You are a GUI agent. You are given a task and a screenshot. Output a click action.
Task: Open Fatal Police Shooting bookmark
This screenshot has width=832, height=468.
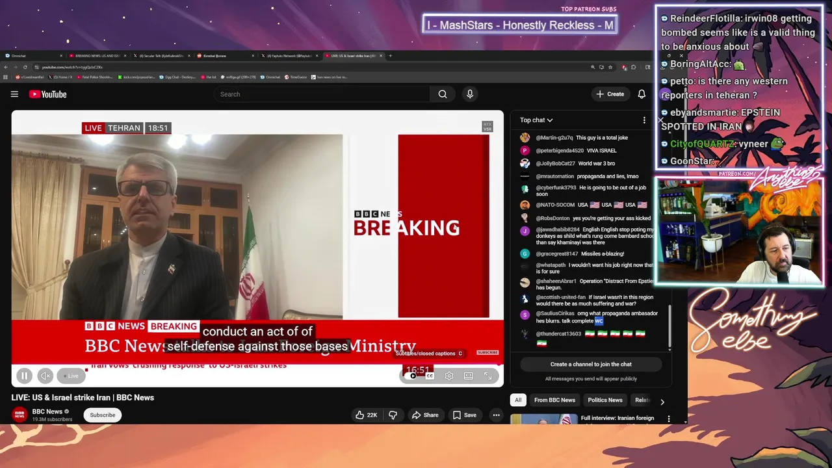[x=95, y=77]
